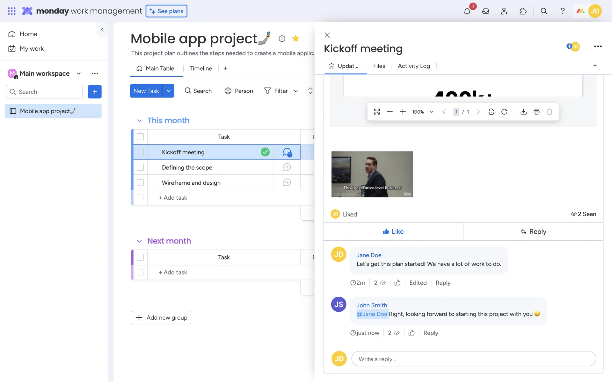Click the Write a reply field
Image resolution: width=612 pixels, height=382 pixels.
pos(473,359)
